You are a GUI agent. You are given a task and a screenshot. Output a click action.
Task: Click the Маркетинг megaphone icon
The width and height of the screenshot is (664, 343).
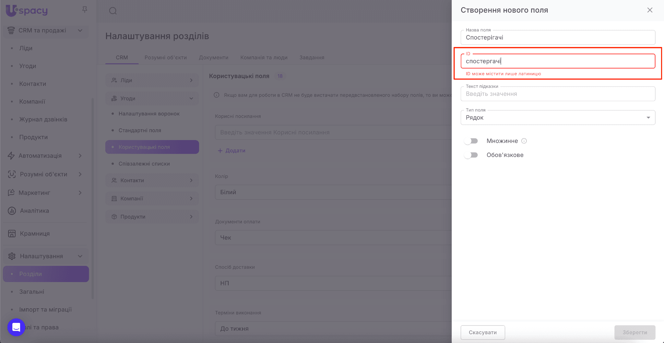(11, 193)
